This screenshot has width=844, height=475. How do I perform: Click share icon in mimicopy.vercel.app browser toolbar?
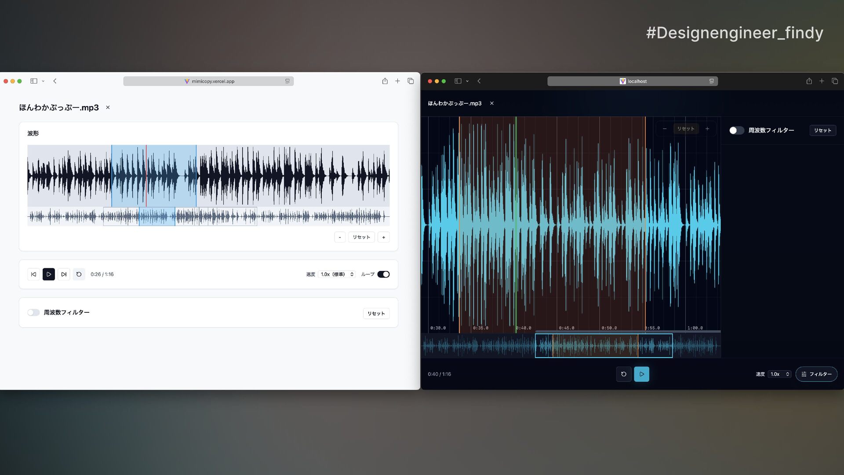point(385,81)
